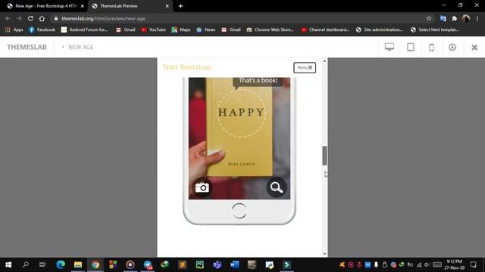This screenshot has width=485, height=272.
Task: Open the first Gmail bookmark
Action: click(x=126, y=29)
